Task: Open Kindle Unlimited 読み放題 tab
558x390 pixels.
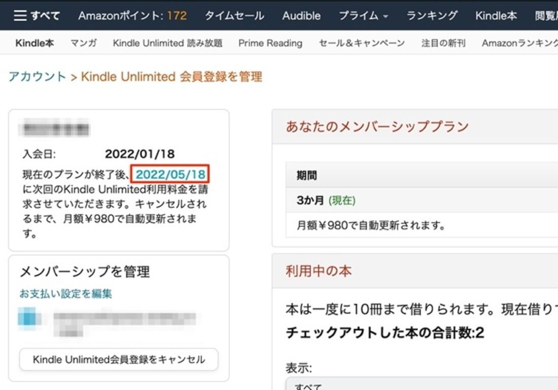Action: (167, 43)
